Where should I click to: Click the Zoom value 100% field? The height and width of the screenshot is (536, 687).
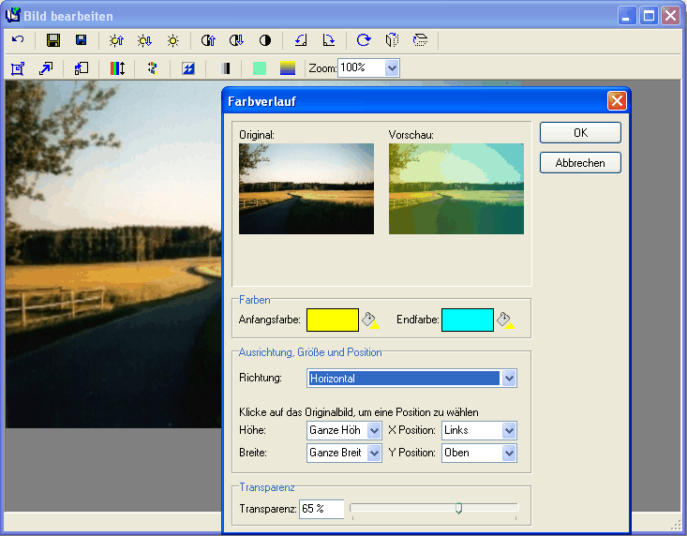coord(362,67)
